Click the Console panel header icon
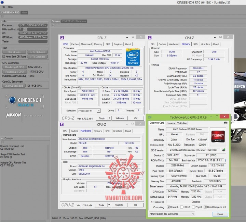 2,138
